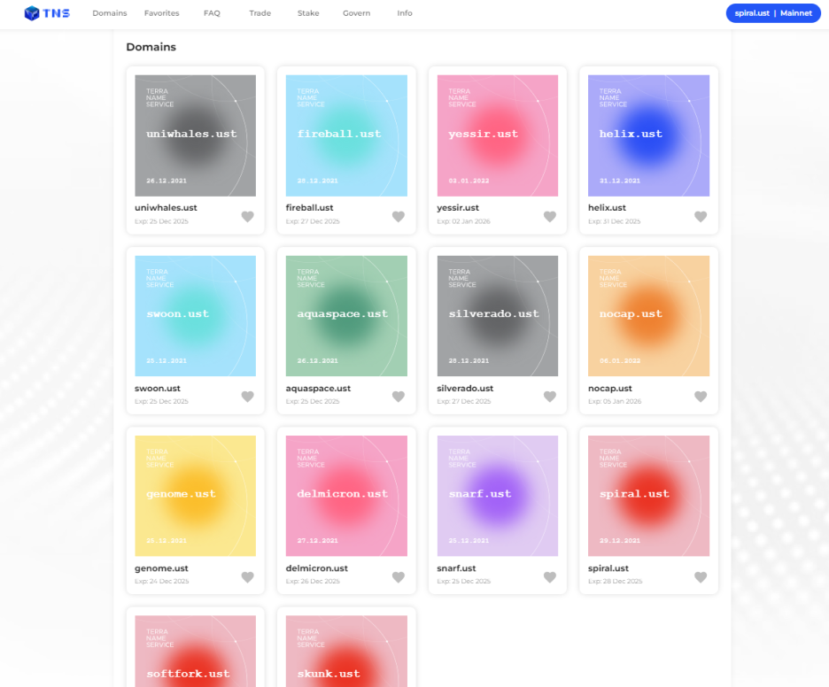
Task: Open the aquaspace.ust green domain image
Action: point(346,316)
